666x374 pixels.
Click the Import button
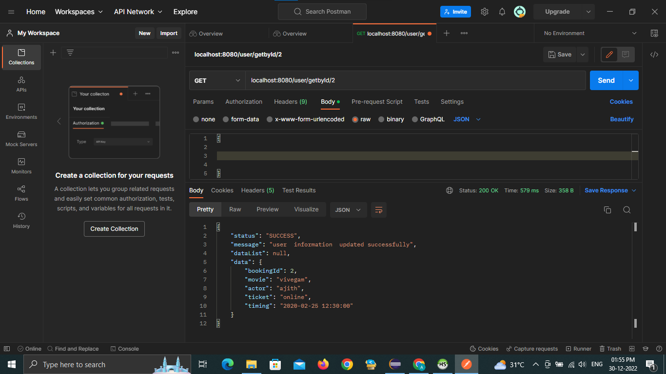[x=169, y=33]
